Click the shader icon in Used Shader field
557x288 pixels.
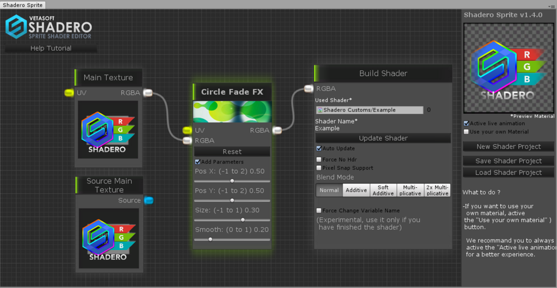point(320,110)
